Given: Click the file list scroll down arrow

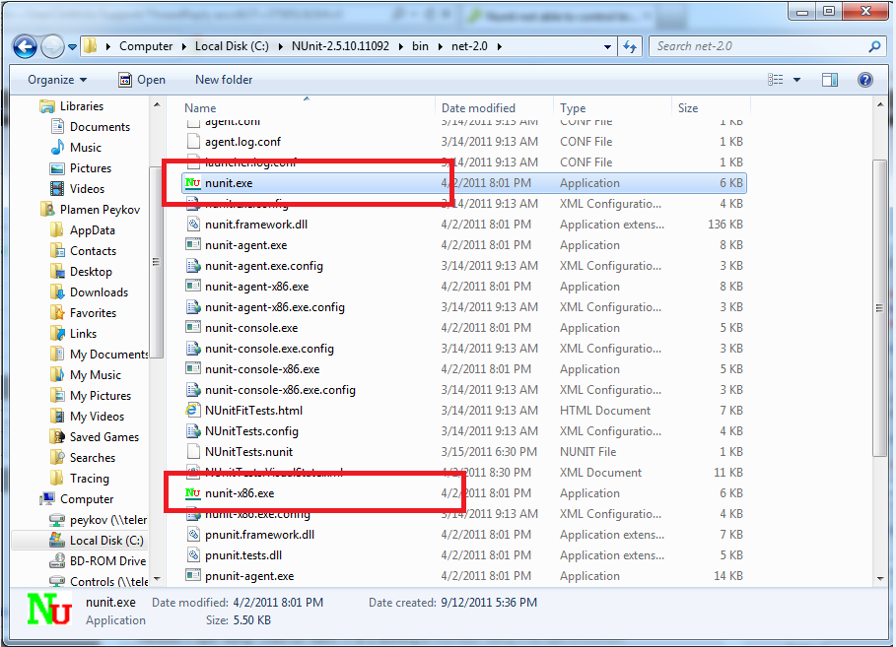Looking at the screenshot, I should 880,578.
